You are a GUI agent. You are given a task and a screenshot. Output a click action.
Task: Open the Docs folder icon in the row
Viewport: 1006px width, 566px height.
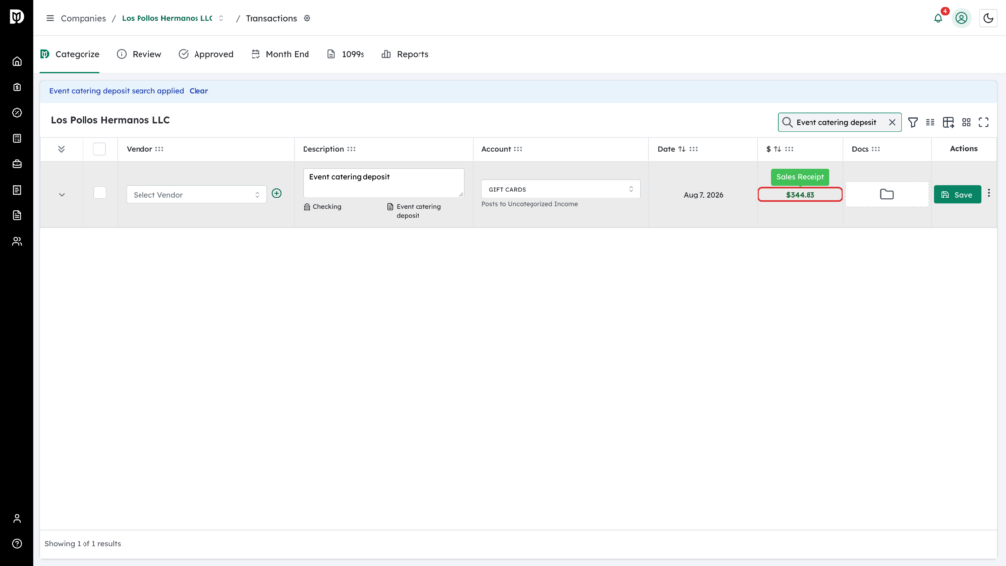[887, 195]
